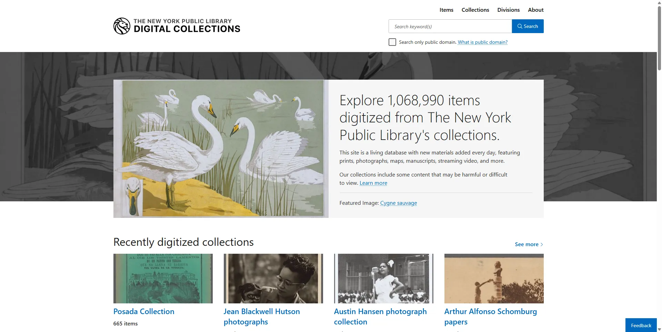Screen dimensions: 662x332
Task: Open the Items menu item
Action: click(x=446, y=10)
